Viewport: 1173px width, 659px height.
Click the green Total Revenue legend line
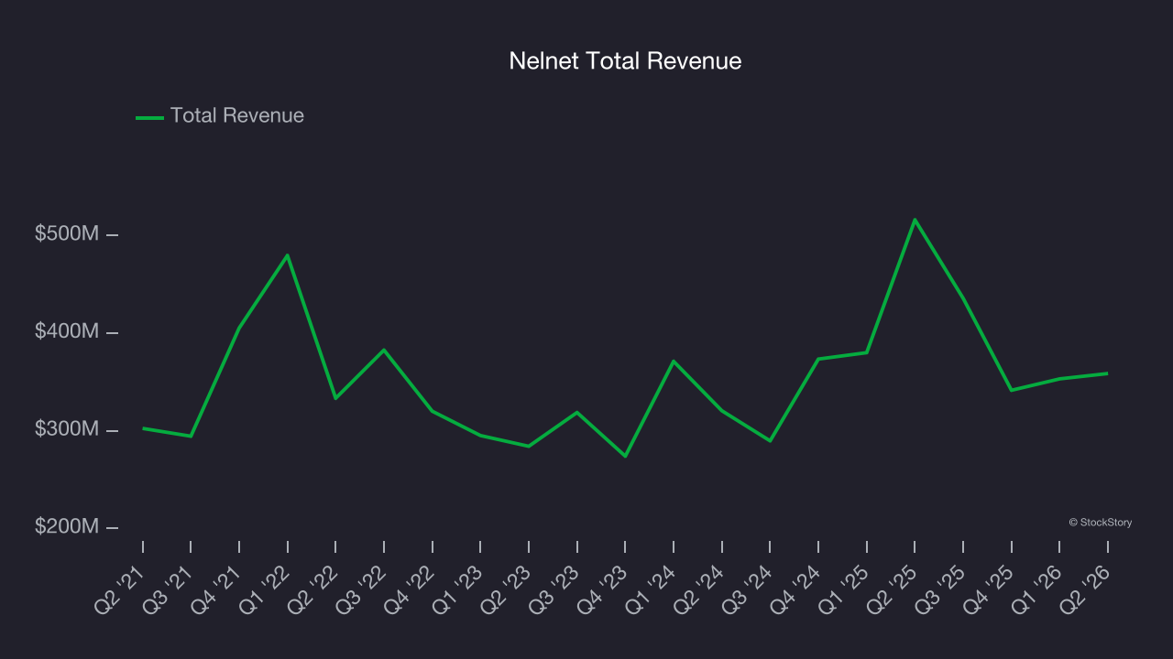point(149,117)
